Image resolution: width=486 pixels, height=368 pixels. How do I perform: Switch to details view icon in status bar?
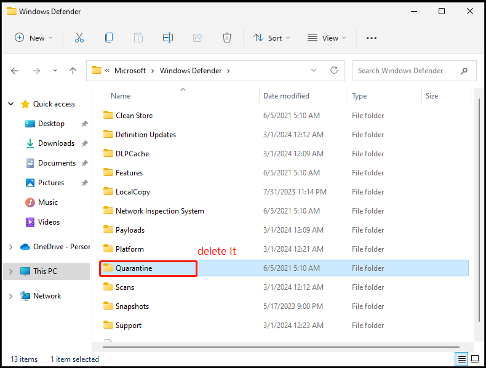coord(461,359)
